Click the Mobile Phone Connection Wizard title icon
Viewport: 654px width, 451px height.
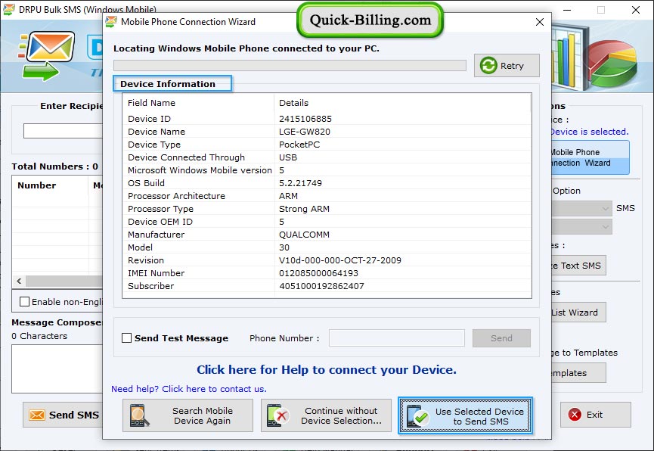click(x=111, y=22)
